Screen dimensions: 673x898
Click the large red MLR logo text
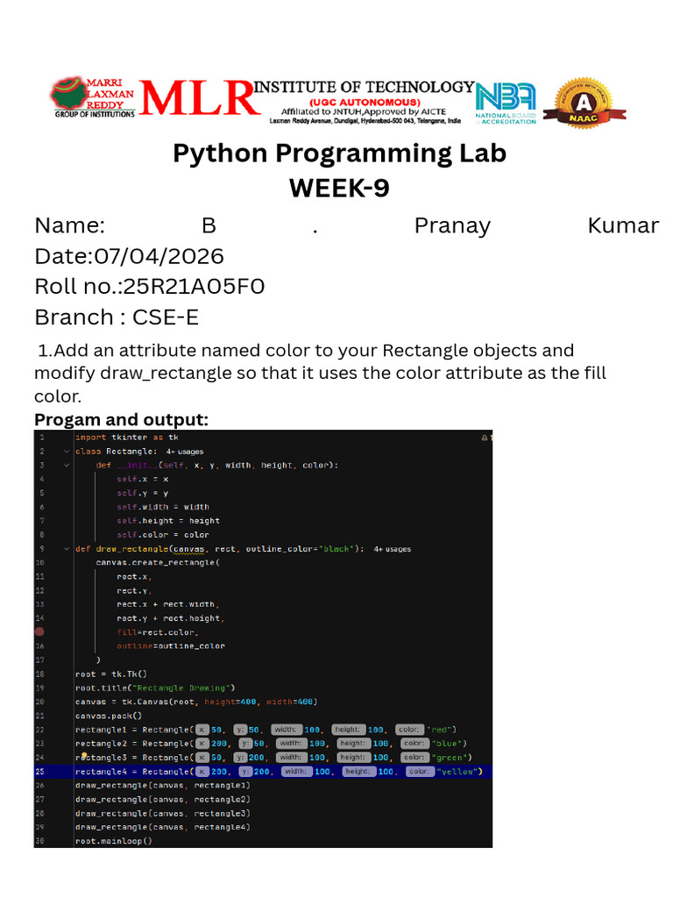tap(199, 98)
